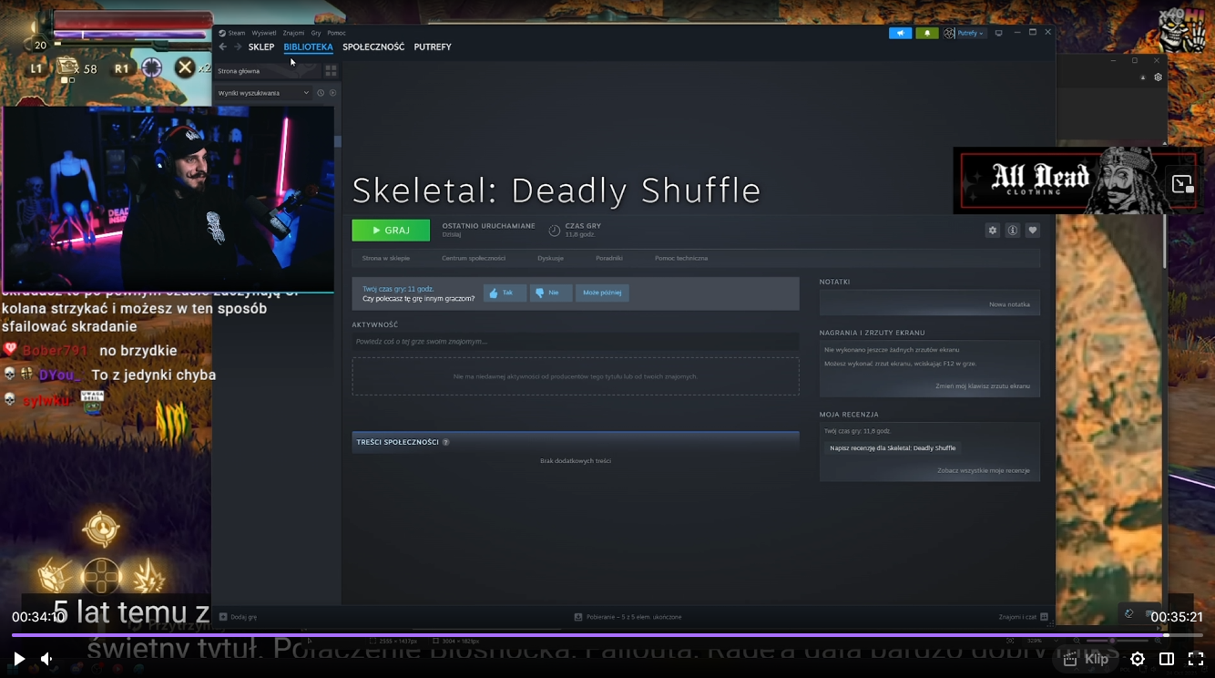
Task: Expand the Putrefy account dropdown
Action: (965, 33)
